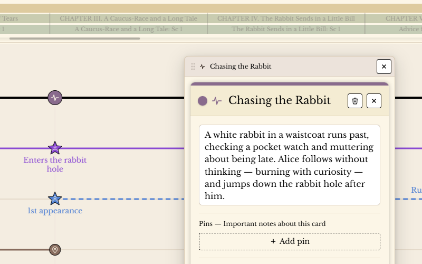Viewport: 422px width, 264px height.
Task: Click the pulse event node on the black line
Action: [x=55, y=98]
